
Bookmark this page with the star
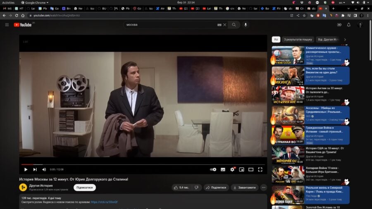pos(304,15)
